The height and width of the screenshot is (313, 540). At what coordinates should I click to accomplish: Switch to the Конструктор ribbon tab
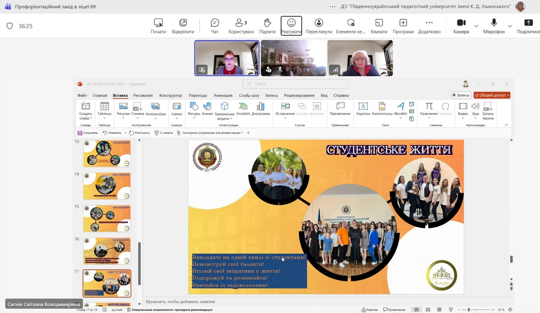coord(170,95)
